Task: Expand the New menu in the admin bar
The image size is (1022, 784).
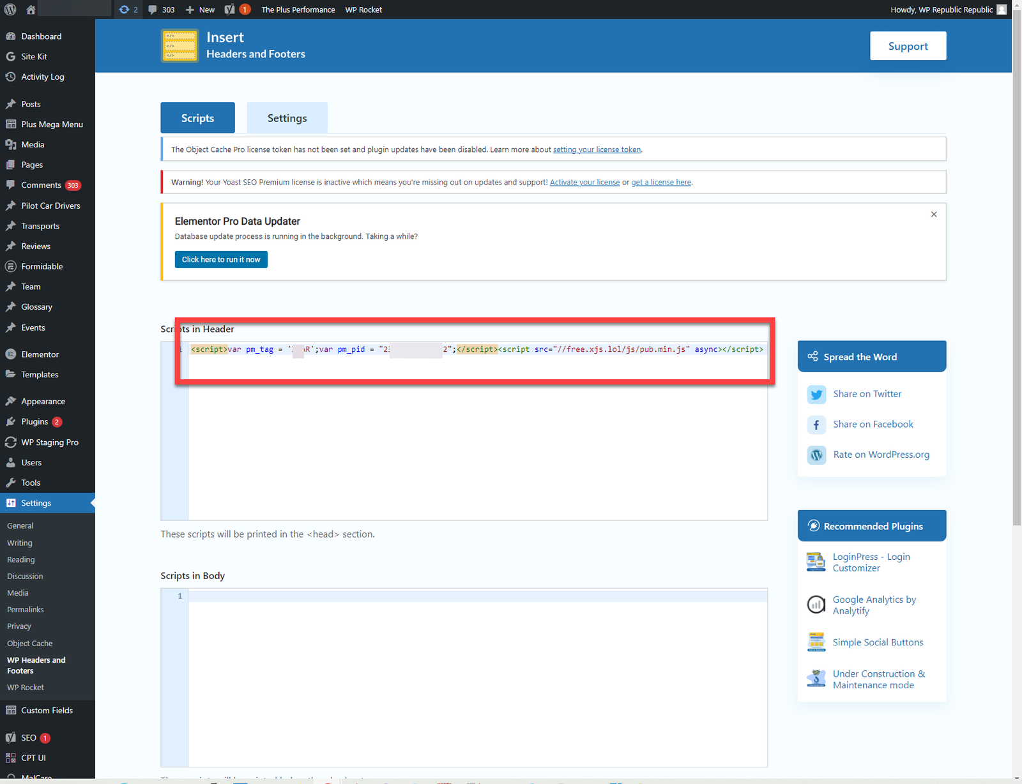Action: (x=199, y=9)
